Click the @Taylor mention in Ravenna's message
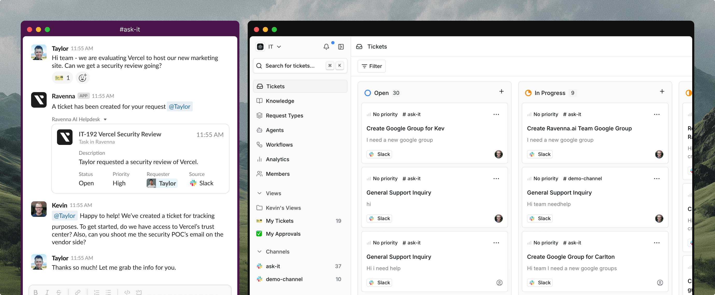Screen dimensions: 715x295 pyautogui.click(x=179, y=106)
